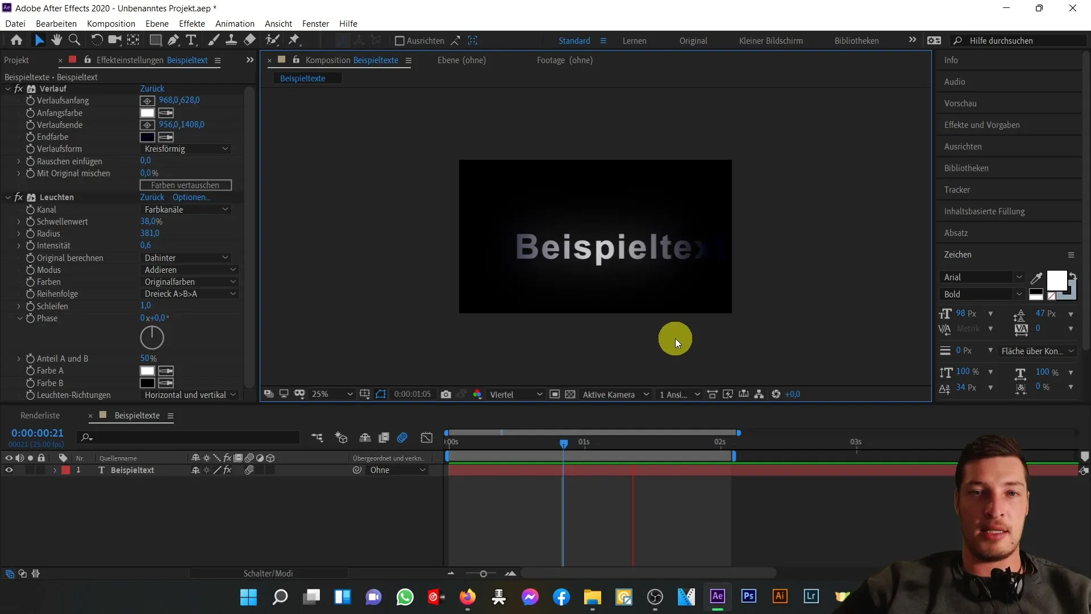Open Effekte und Vorgaben panel
Viewport: 1091px width, 614px height.
pyautogui.click(x=982, y=125)
